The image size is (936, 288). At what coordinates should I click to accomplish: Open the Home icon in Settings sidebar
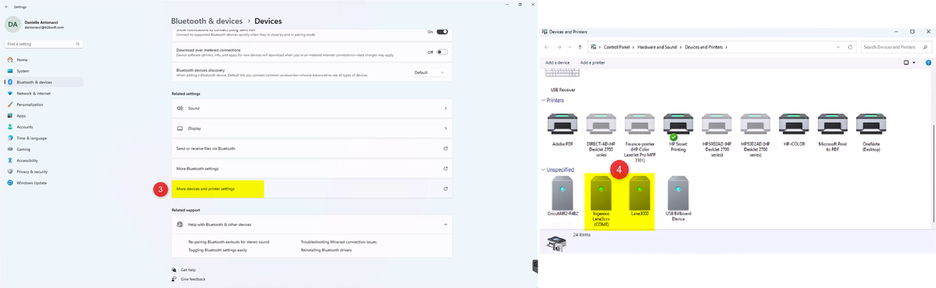(10, 60)
